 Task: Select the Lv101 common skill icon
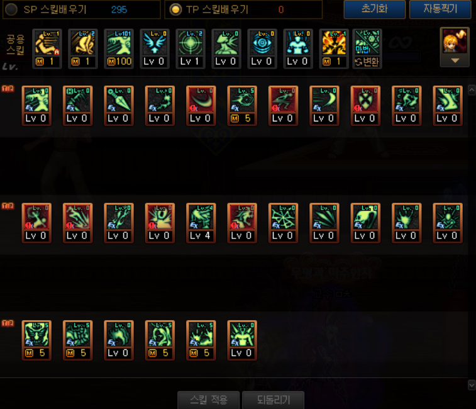point(119,48)
